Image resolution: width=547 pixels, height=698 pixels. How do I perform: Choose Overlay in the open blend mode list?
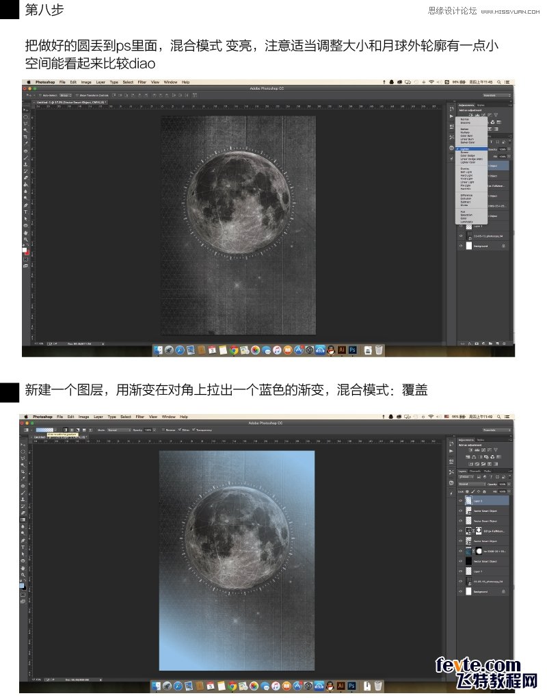coord(471,169)
